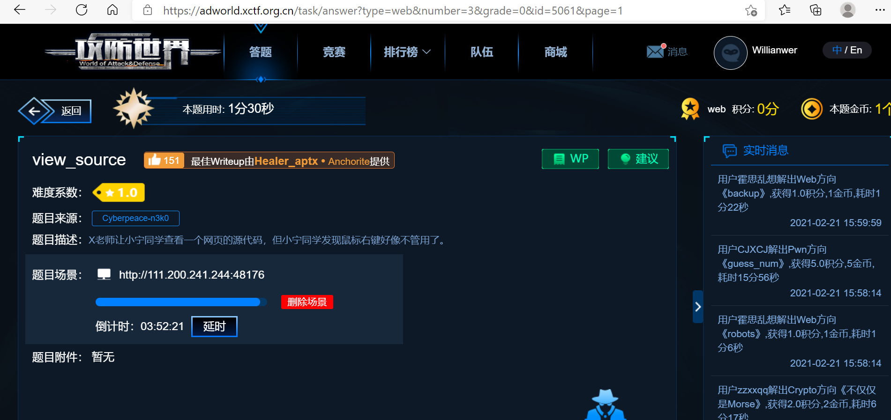
Task: Open the 竞赛 navigation tab
Action: 334,52
